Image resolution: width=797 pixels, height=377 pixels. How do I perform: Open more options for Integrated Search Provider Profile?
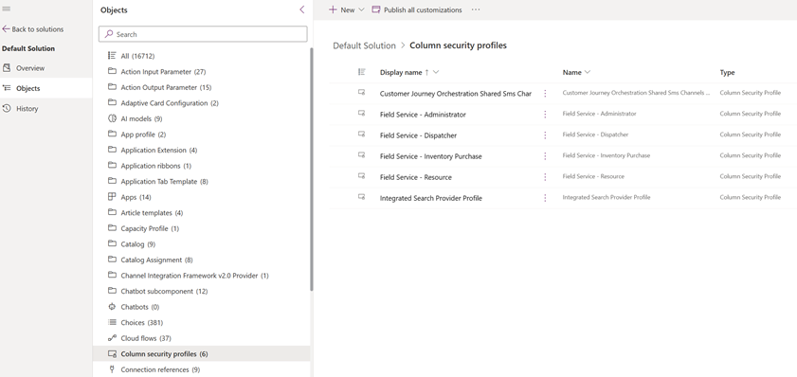coord(545,198)
